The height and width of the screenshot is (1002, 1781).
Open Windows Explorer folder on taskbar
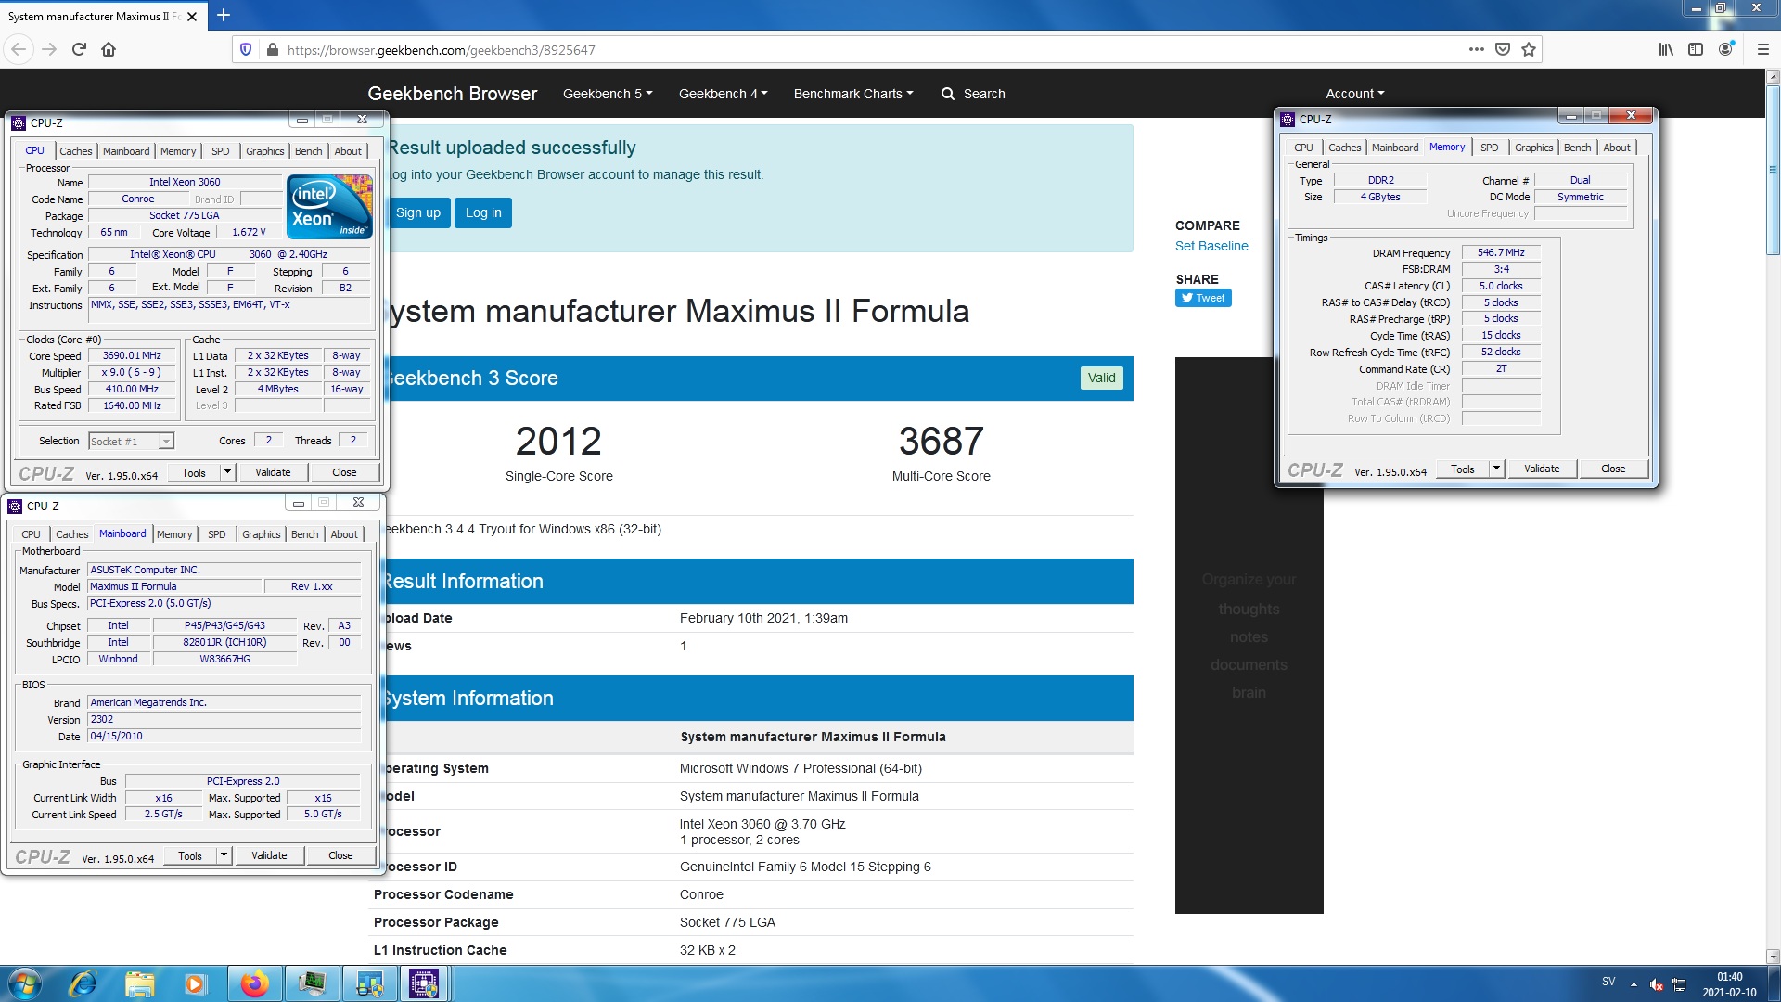point(139,983)
